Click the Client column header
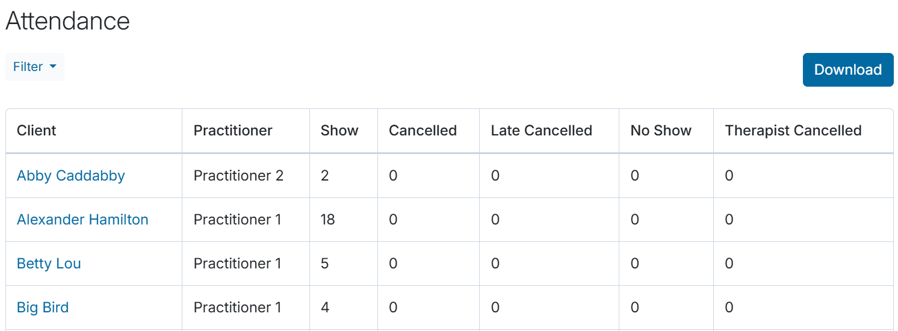 tap(37, 131)
